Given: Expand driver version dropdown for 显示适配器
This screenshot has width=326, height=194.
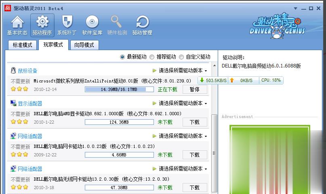Looking at the screenshot, I should click(x=183, y=103).
